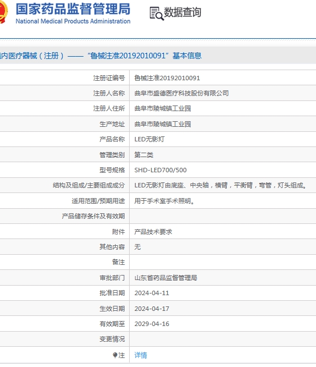Click the 附件 label

click(118, 232)
